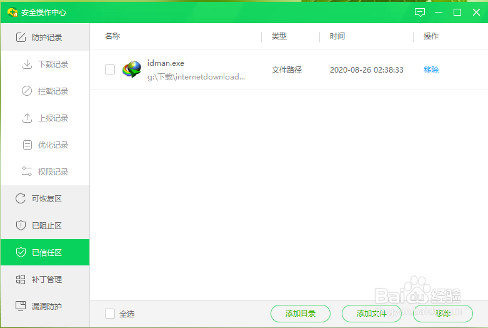Click the 已阻止区 shield warning icon
Screen dimensions: 488x328
point(21,225)
